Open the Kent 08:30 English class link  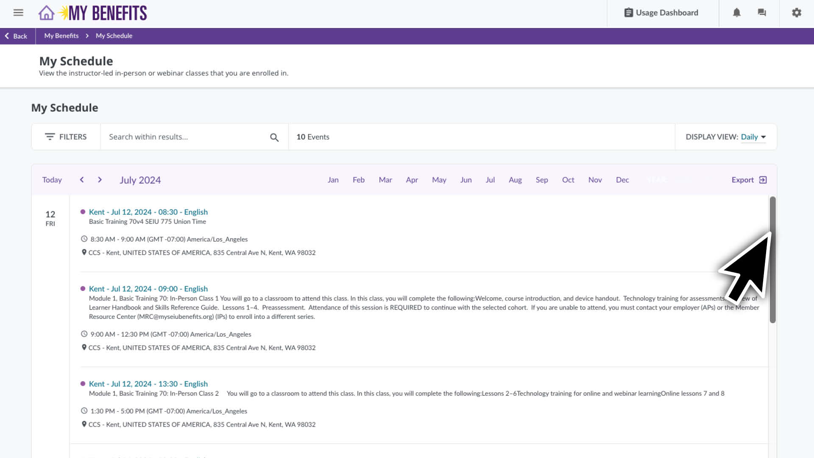coord(148,212)
